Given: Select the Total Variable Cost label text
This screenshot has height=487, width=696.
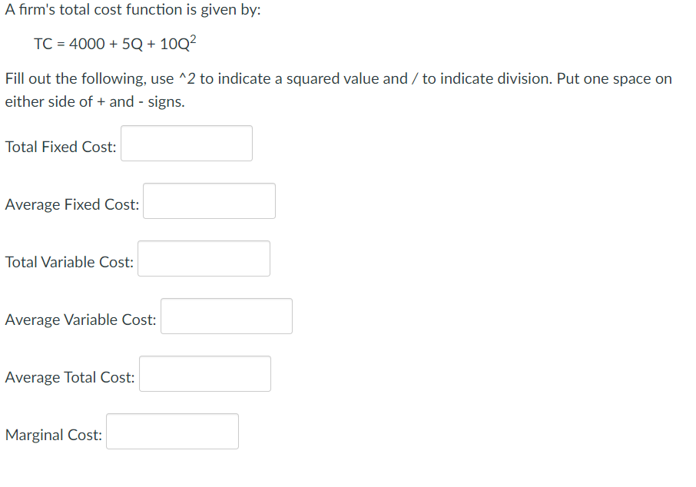Looking at the screenshot, I should [68, 262].
